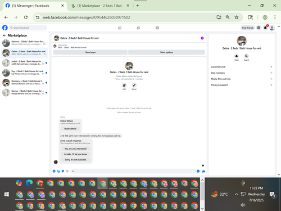
Task: Open the Friends icon in Facebook header
Action: 138,28
